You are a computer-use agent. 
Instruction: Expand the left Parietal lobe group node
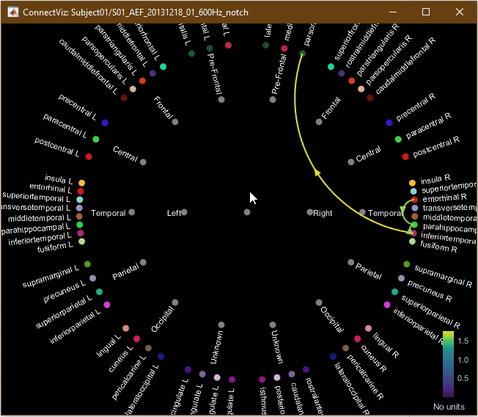coord(143,262)
